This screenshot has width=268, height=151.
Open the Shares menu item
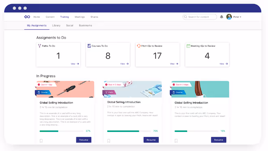[x=94, y=17]
